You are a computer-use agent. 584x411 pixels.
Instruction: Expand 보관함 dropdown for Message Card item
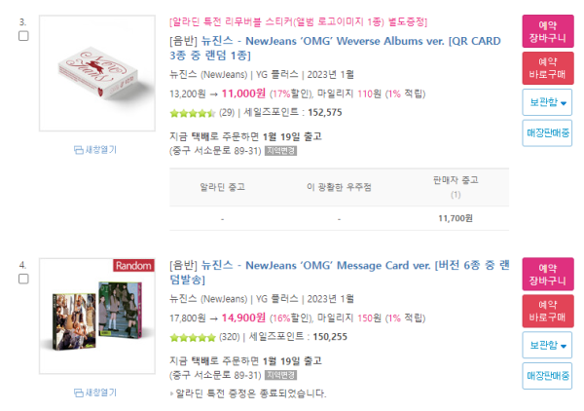pyautogui.click(x=547, y=345)
